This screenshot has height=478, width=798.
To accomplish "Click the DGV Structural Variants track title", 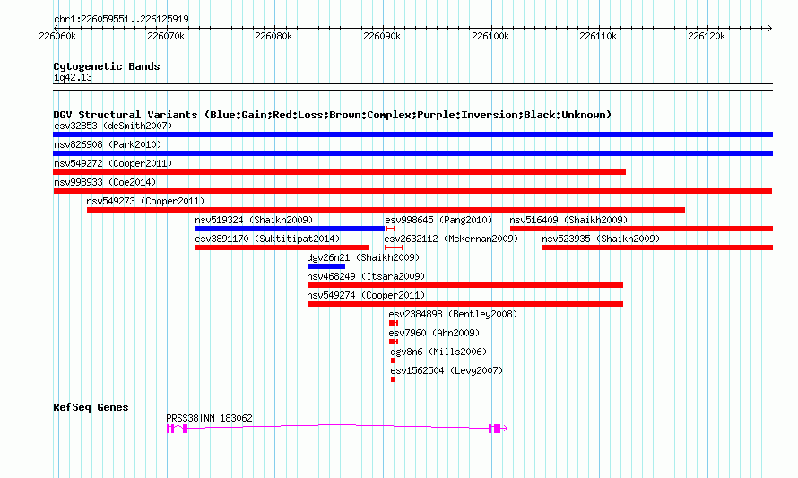I will pos(333,115).
